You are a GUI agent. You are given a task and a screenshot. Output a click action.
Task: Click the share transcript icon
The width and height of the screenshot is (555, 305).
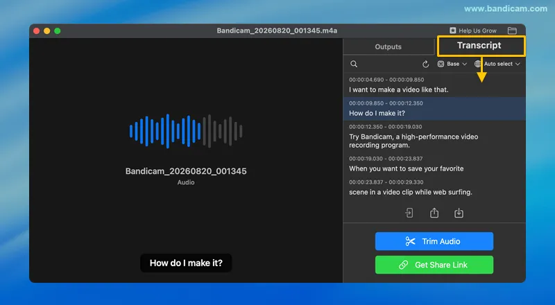point(434,213)
